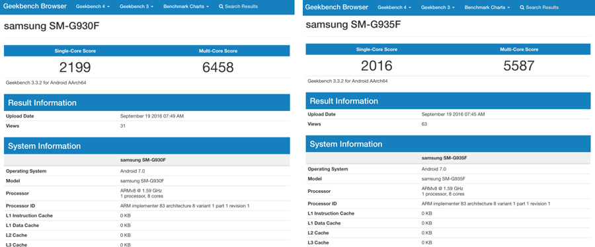This screenshot has width=595, height=247.
Task: Select Model value samsung SM-G935F
Action: point(444,178)
